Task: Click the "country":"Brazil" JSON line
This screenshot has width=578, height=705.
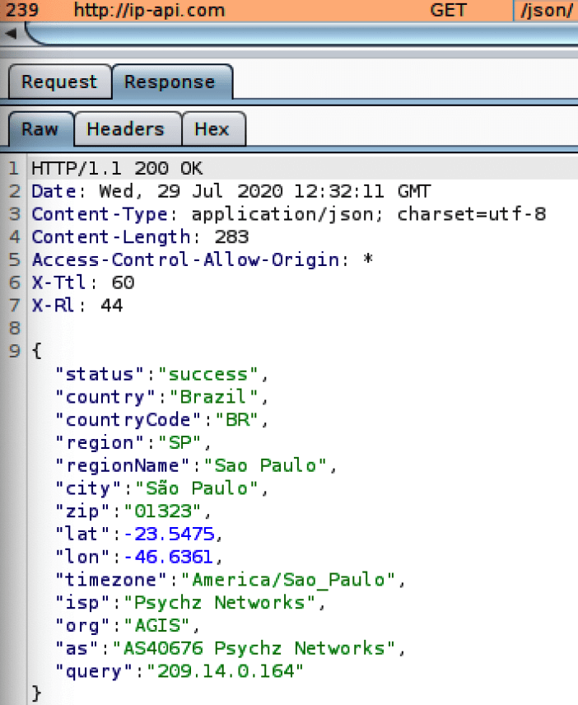Action: click(162, 397)
